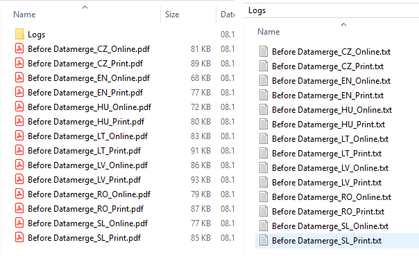Select the CZ_Online.pdf file icon
Screen dimensions: 419x256
pyautogui.click(x=19, y=48)
